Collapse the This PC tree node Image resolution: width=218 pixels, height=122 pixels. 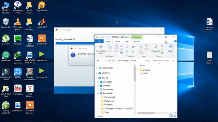tap(97, 78)
